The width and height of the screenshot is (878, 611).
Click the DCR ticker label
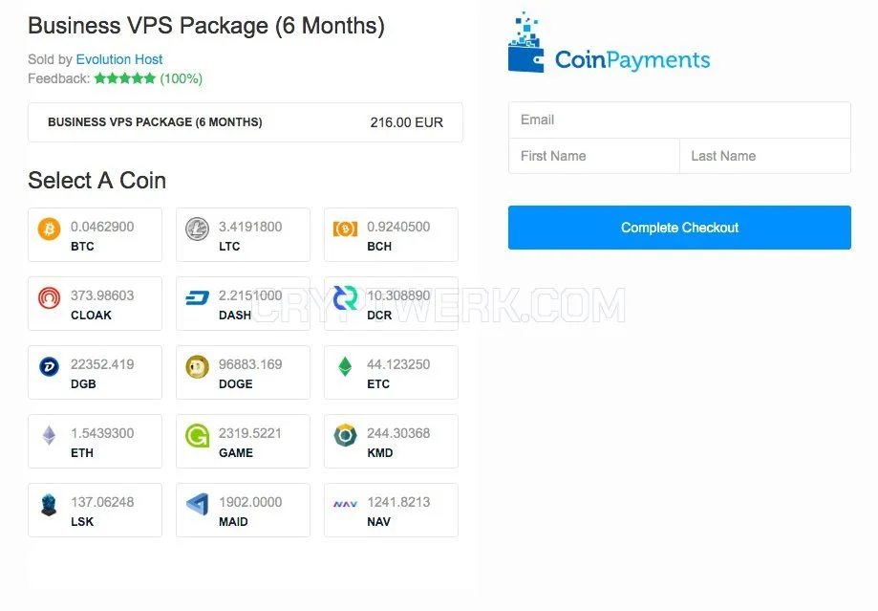(x=379, y=315)
